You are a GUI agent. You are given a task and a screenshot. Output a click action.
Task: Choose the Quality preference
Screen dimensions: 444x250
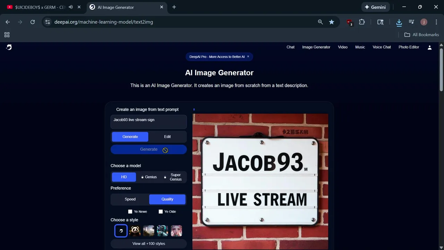167,199
